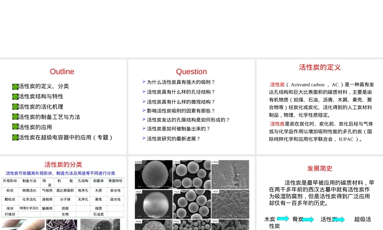Click the outline item 活性炭的活化机理
Screen dimensions: 383x230
[x=41, y=107]
